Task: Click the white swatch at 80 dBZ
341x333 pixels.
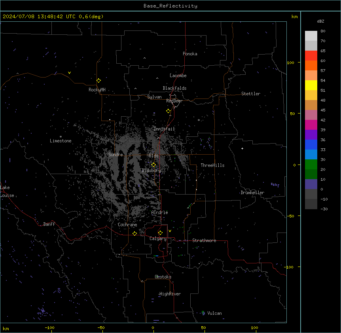Action: click(311, 36)
